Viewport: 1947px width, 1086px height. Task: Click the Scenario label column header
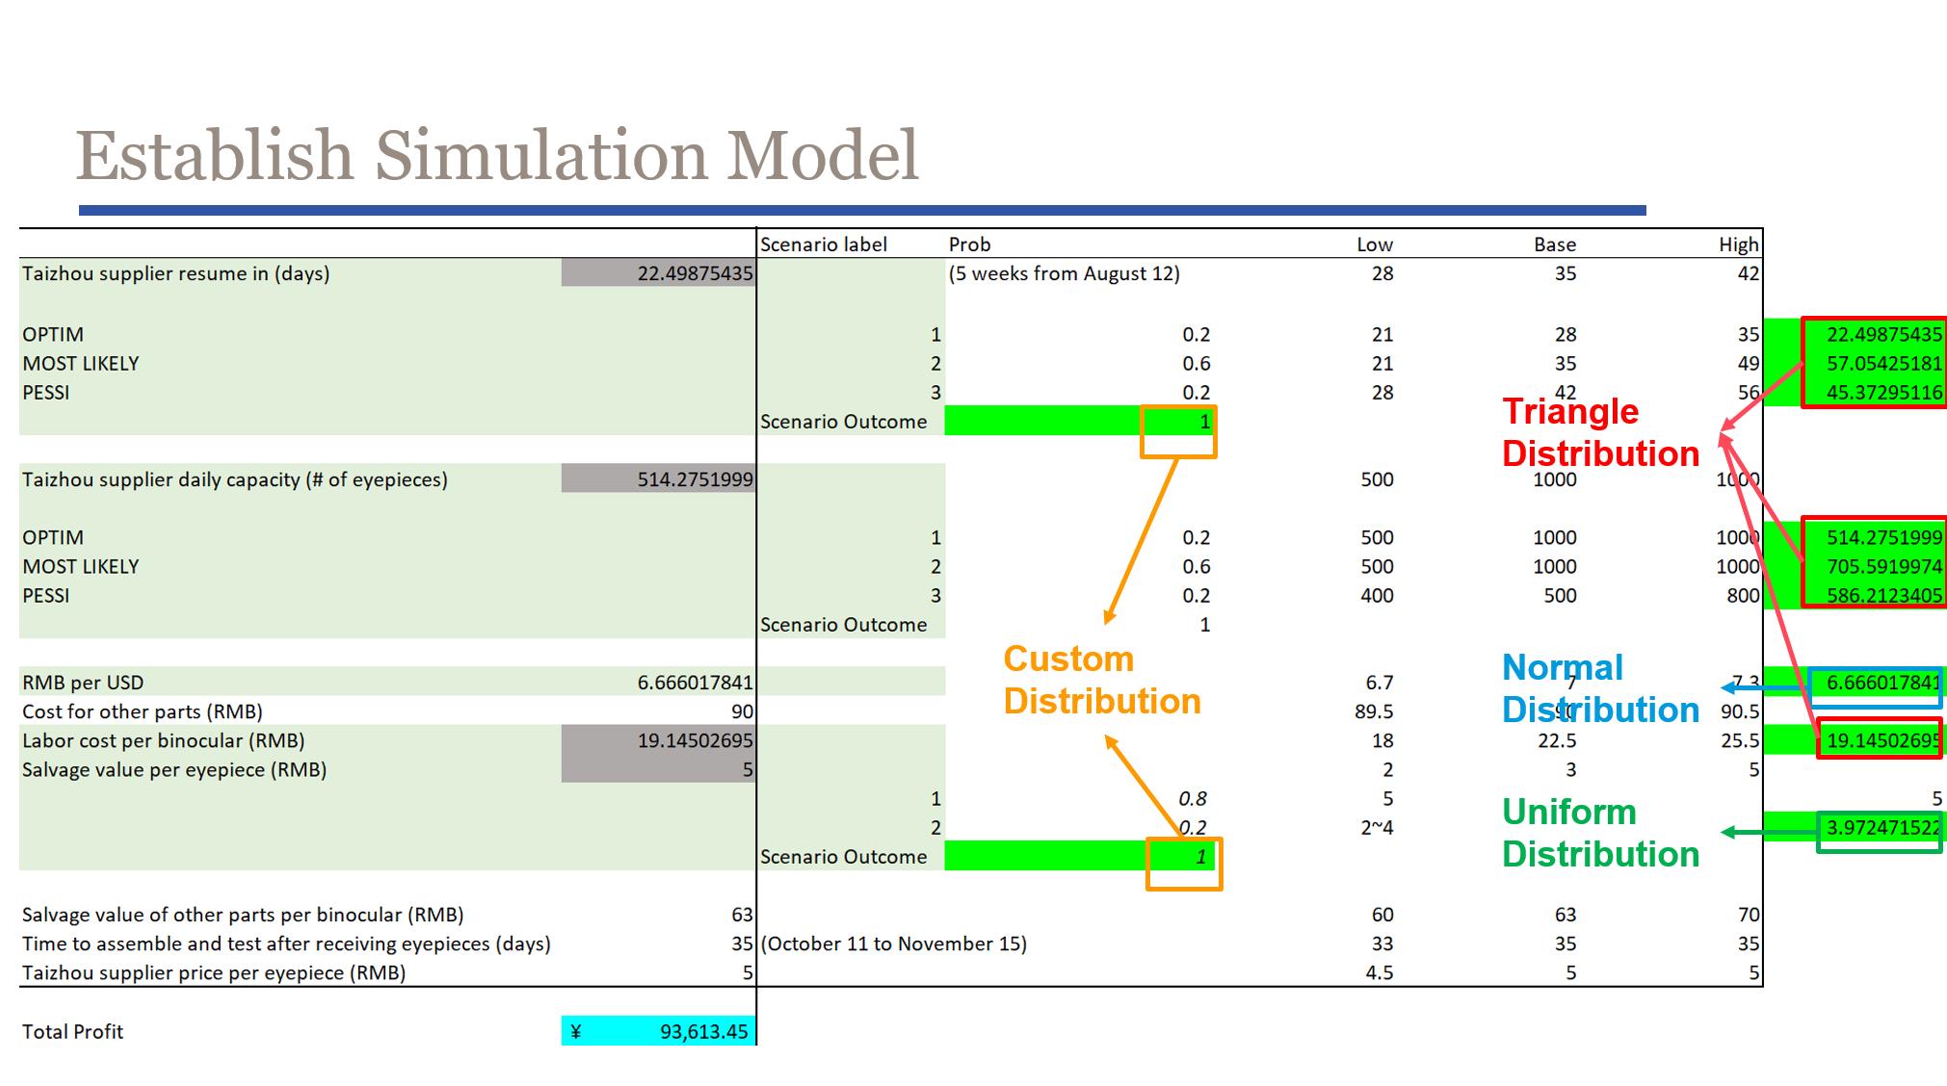click(x=823, y=245)
